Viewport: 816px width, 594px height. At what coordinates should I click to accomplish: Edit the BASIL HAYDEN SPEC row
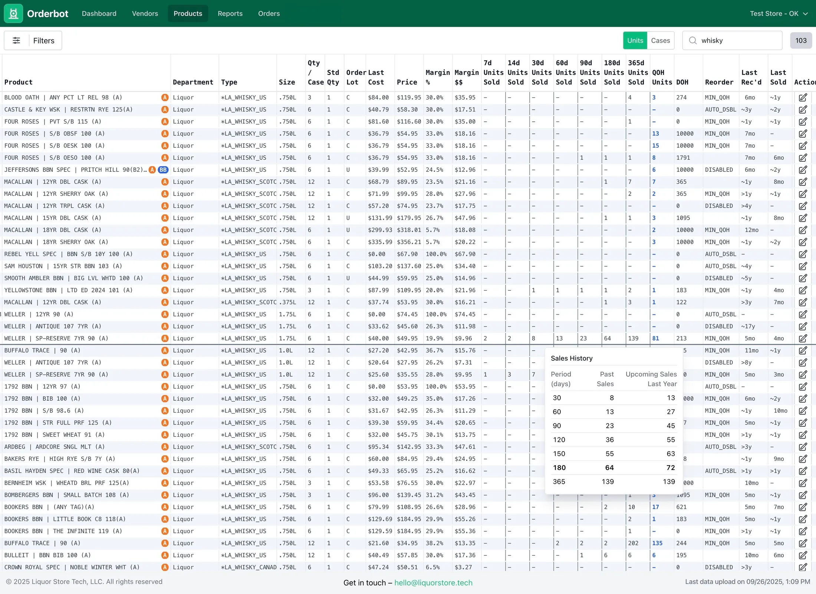[803, 471]
